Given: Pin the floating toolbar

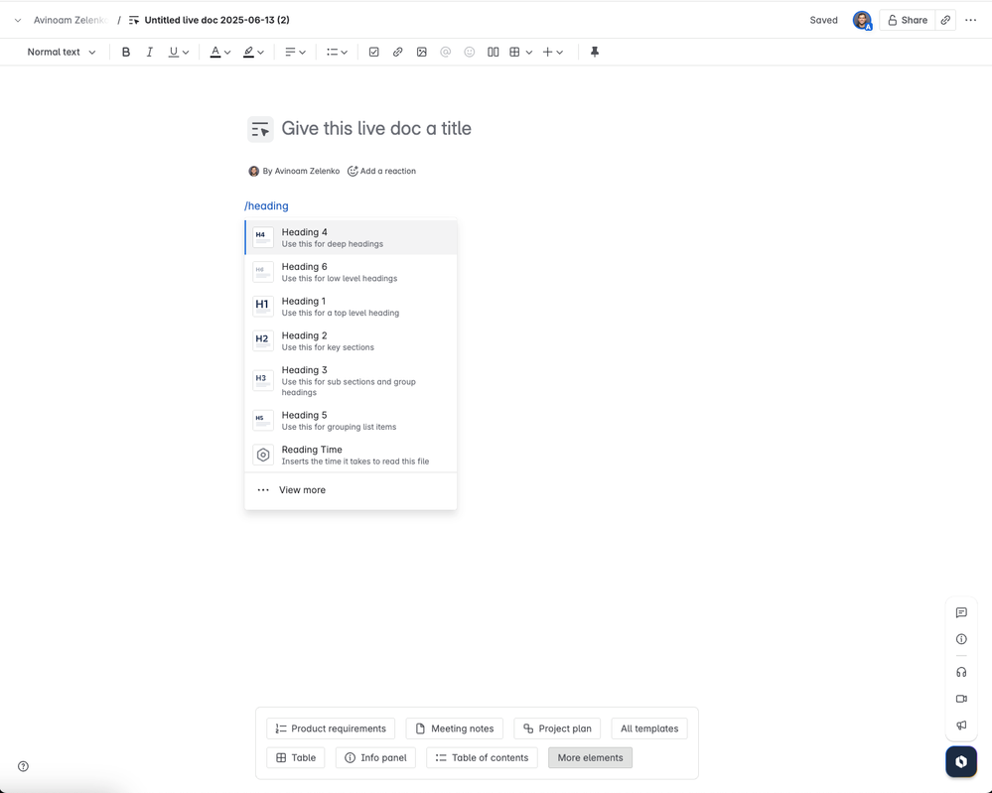Looking at the screenshot, I should click(594, 52).
